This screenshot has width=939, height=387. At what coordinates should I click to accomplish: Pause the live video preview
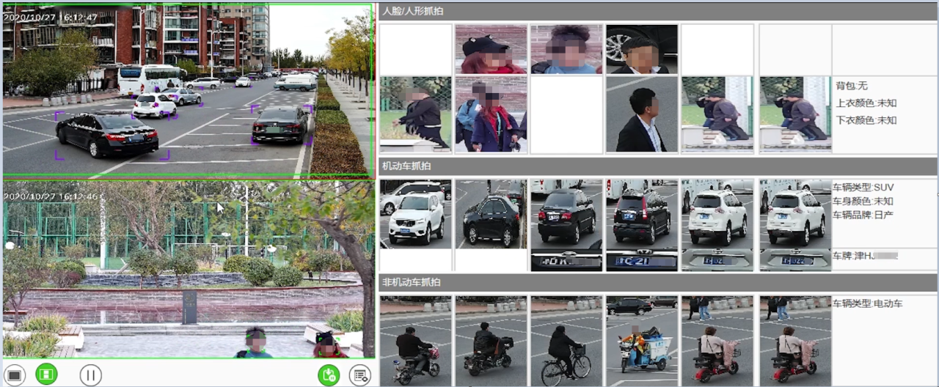pos(90,375)
